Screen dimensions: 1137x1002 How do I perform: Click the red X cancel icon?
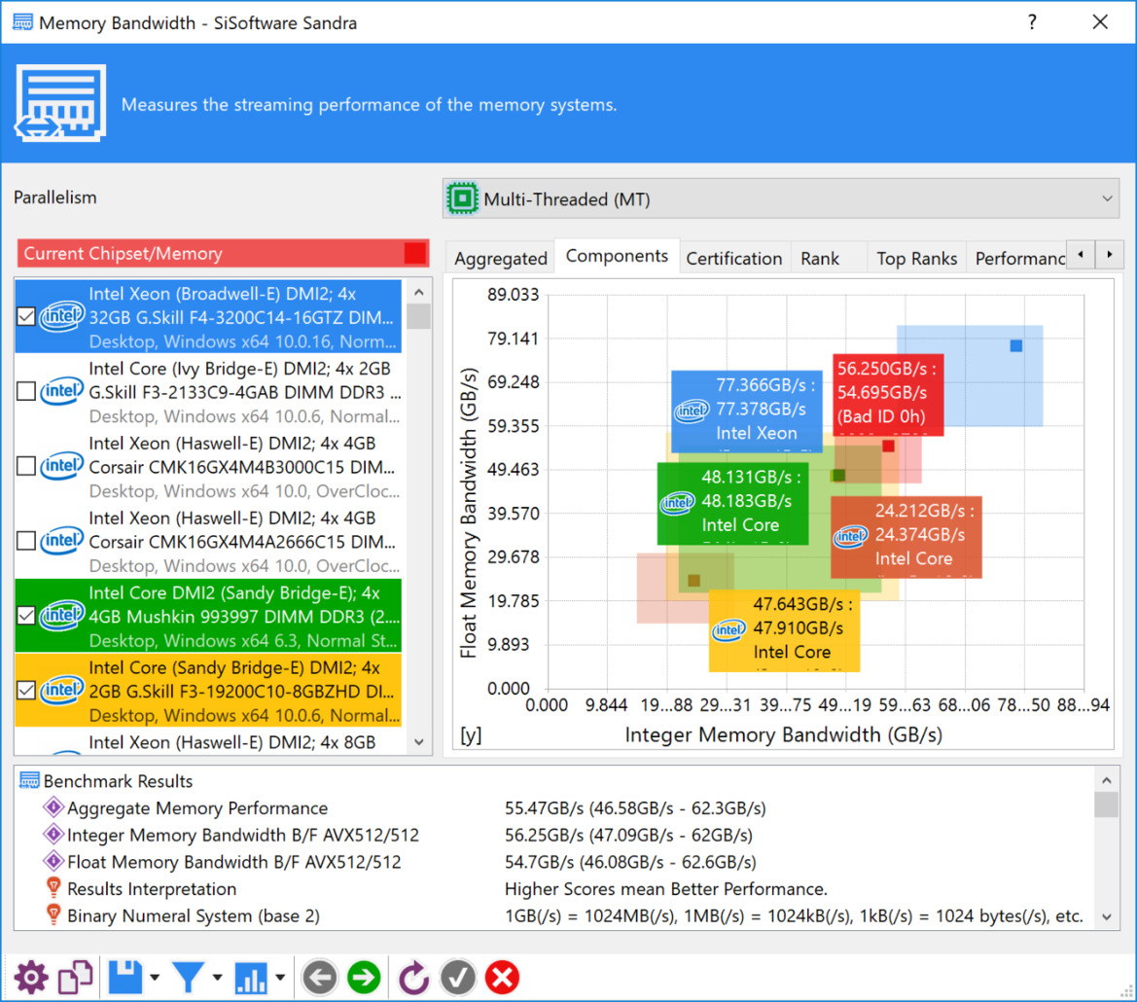503,978
